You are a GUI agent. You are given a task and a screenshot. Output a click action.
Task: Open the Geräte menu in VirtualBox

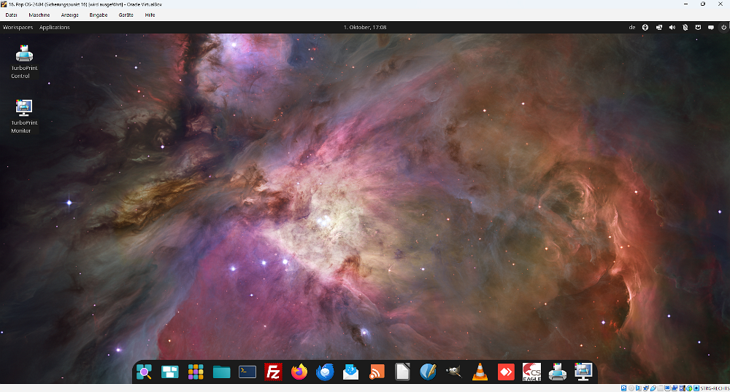point(126,15)
